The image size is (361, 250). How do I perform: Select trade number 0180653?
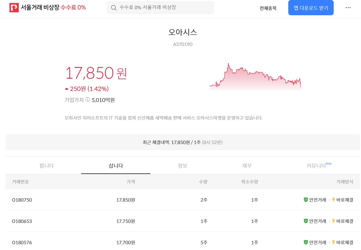22,221
